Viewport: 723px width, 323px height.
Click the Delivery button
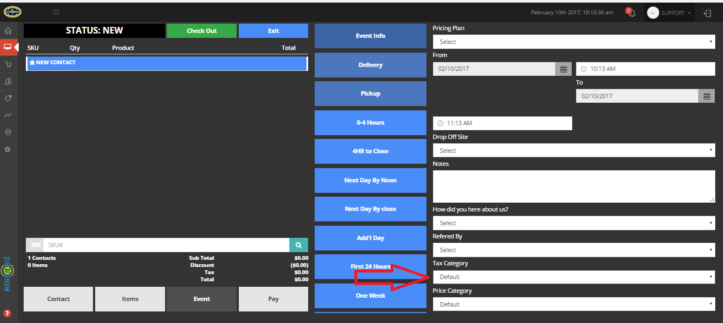point(370,65)
